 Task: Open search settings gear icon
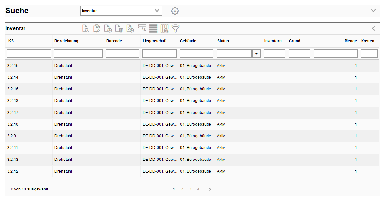point(175,11)
